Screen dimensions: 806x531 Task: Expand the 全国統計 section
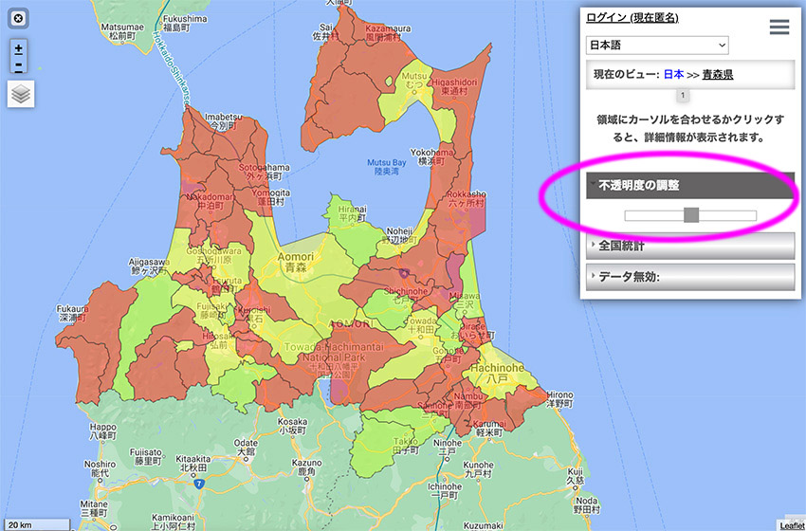[x=689, y=246]
